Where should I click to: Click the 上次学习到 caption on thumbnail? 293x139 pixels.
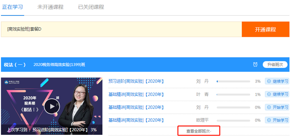[52, 130]
